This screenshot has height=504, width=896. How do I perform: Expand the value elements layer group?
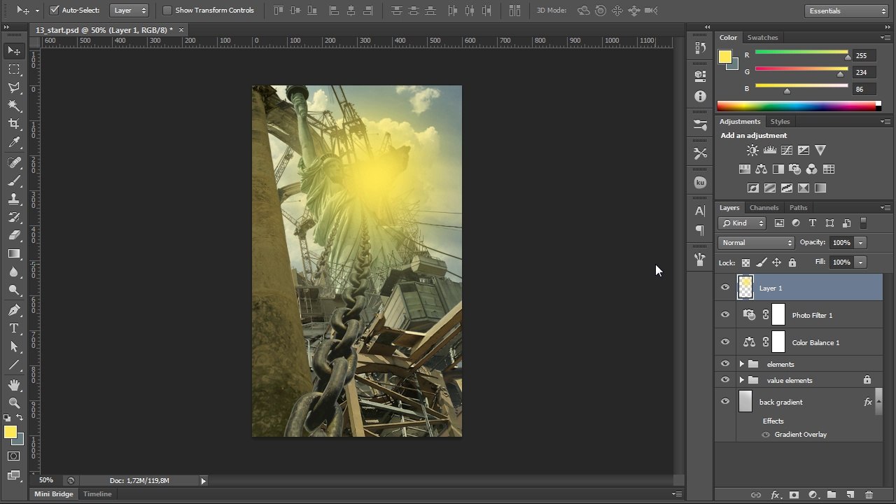tap(741, 380)
